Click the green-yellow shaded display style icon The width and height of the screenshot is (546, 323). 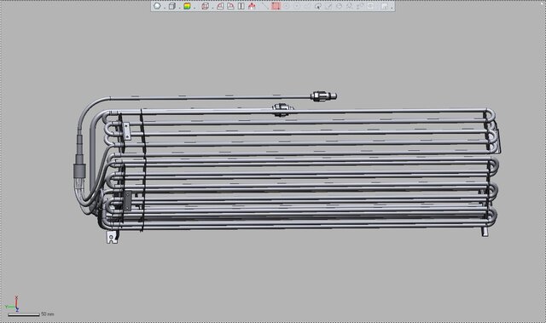(187, 6)
